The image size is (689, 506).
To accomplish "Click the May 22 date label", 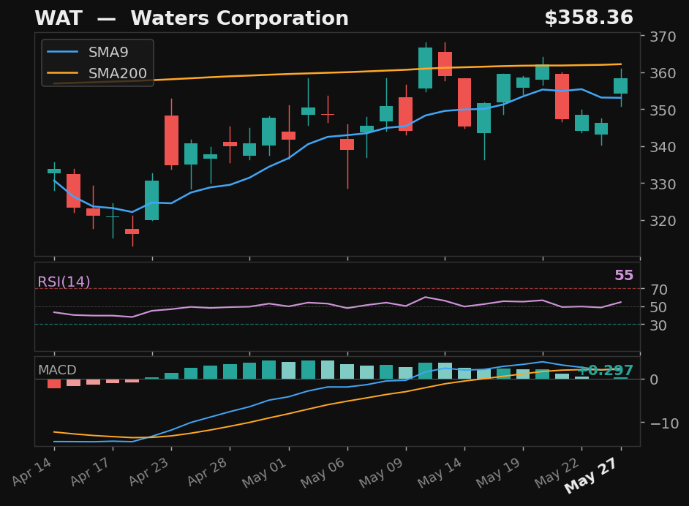I will [x=557, y=473].
